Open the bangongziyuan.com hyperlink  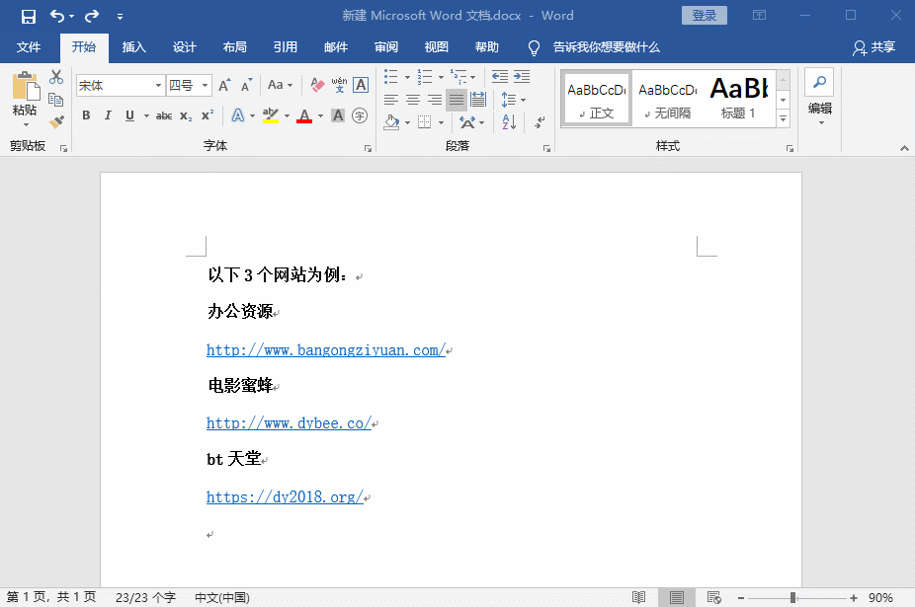pos(326,350)
